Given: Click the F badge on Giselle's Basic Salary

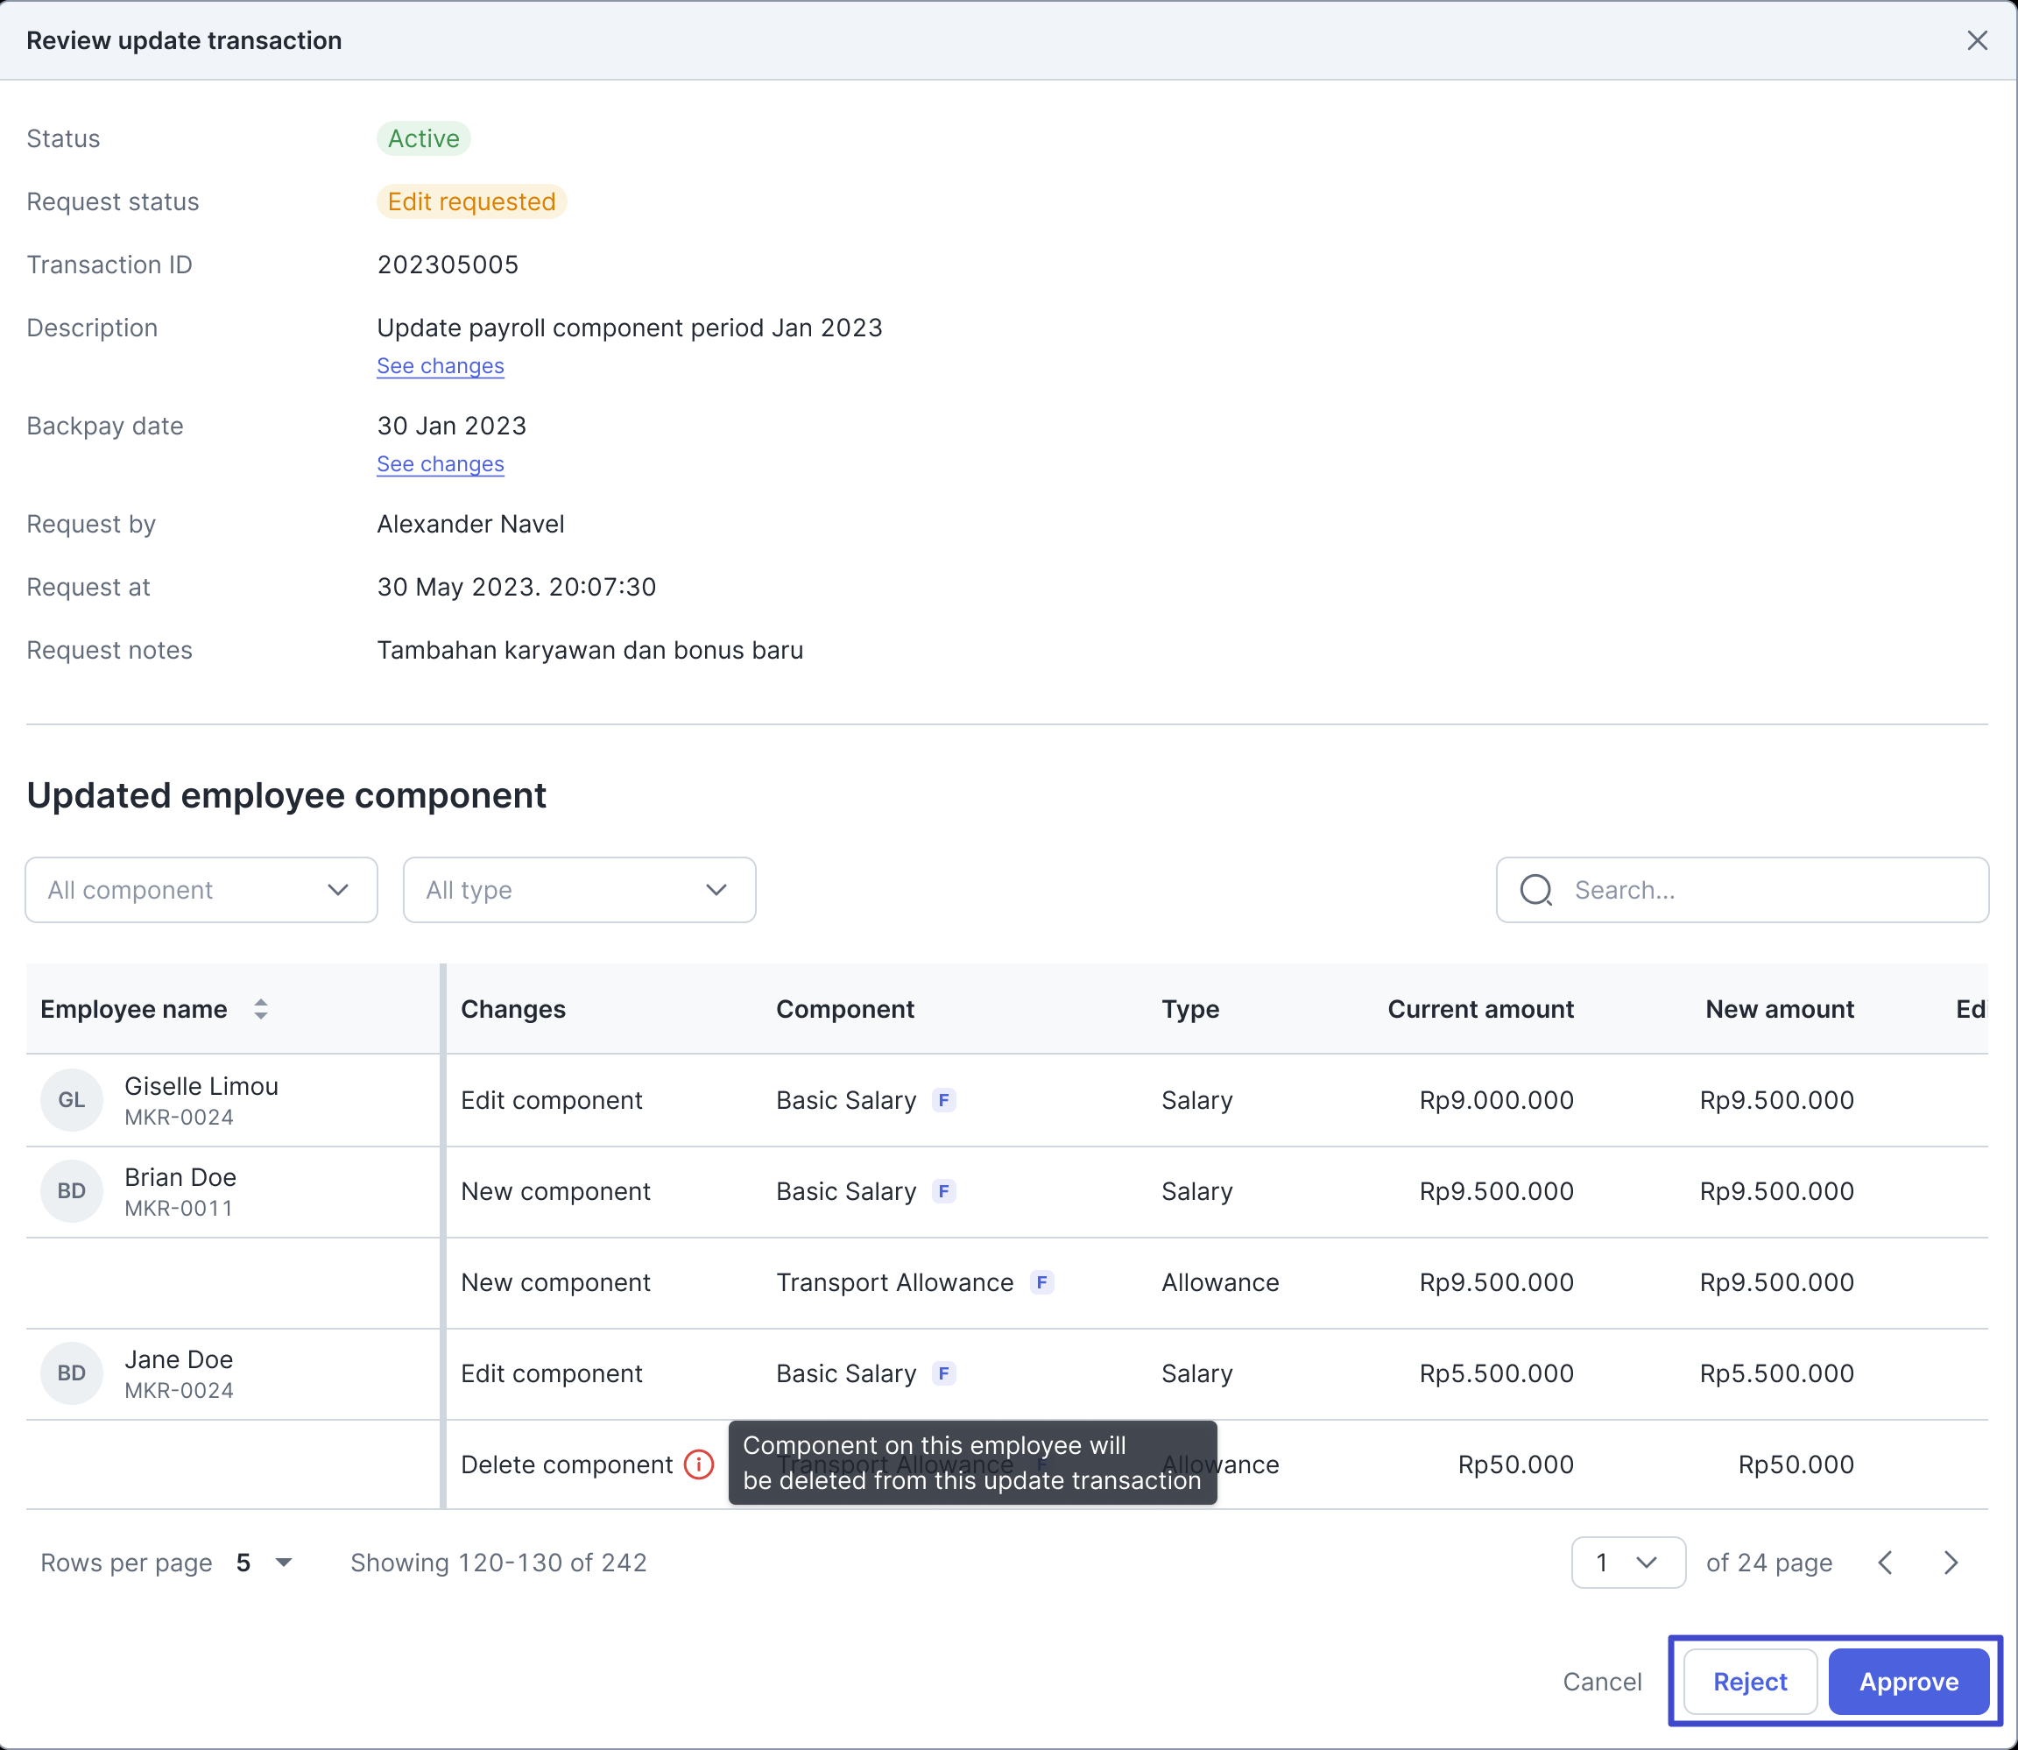Looking at the screenshot, I should point(943,1099).
